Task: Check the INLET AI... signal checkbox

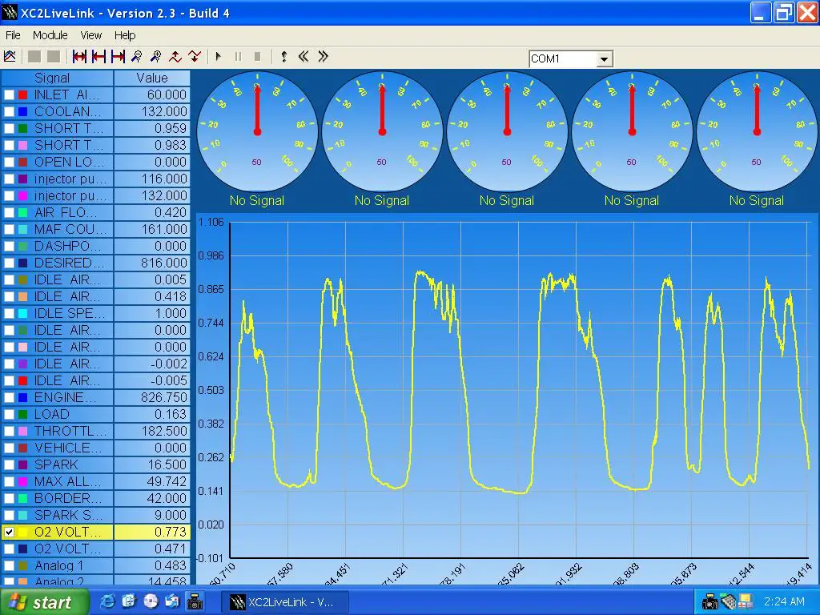Action: click(x=9, y=94)
